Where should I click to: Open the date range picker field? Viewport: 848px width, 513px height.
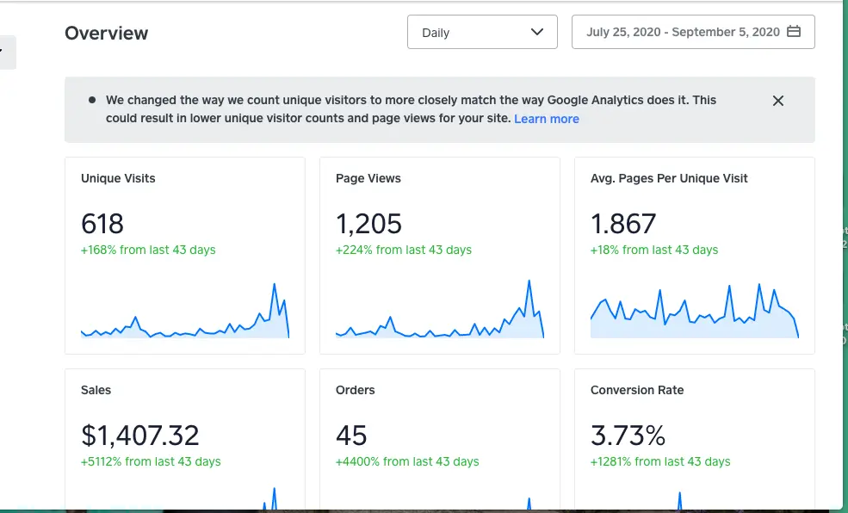click(693, 33)
